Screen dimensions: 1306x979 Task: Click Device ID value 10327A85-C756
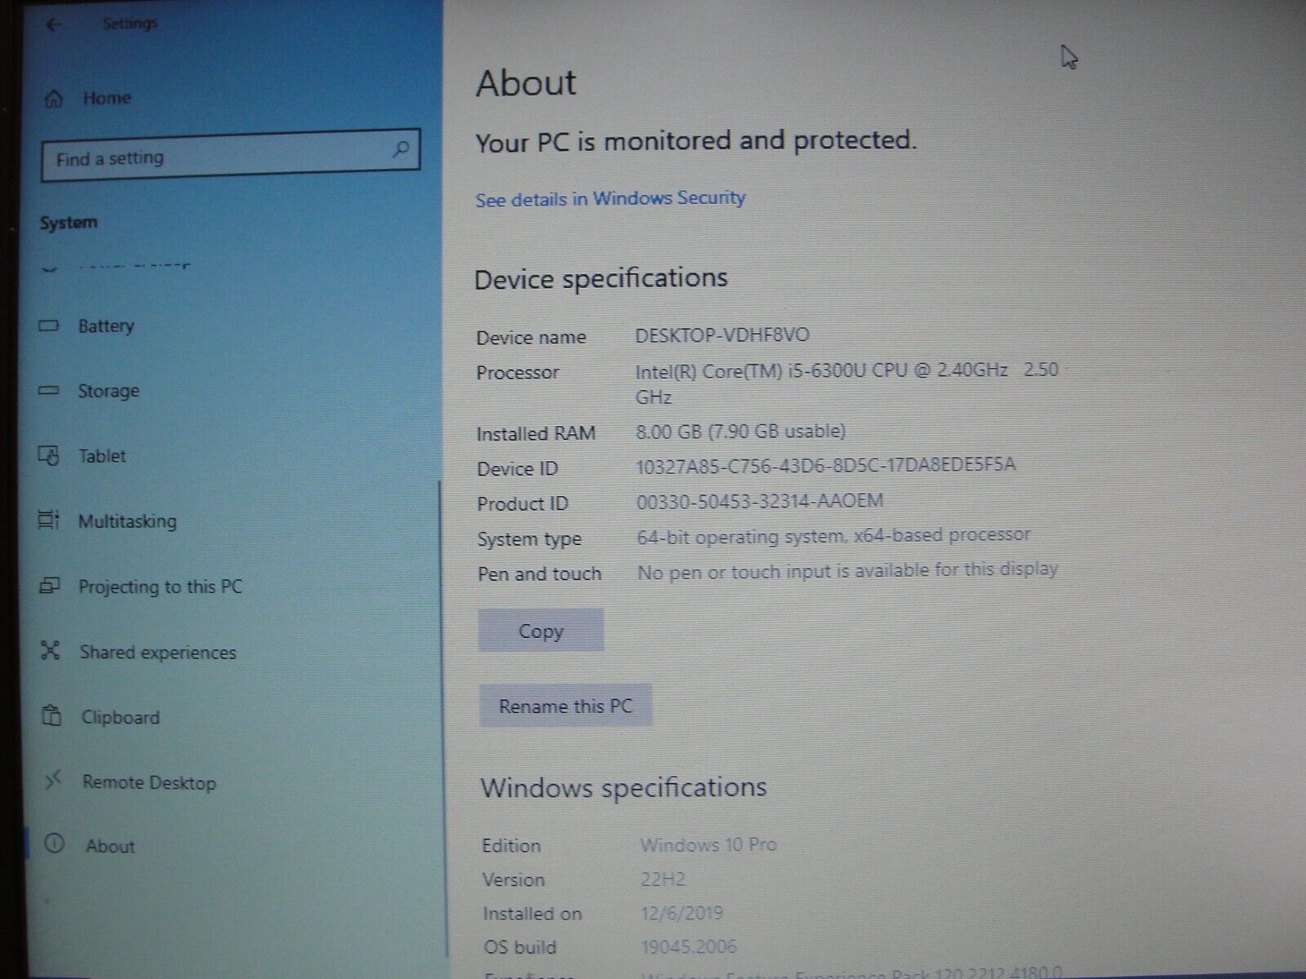click(x=826, y=465)
